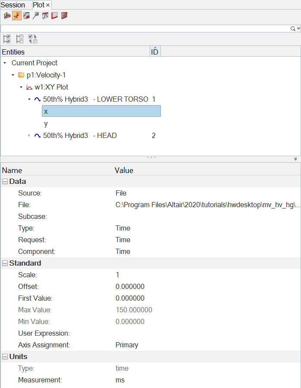Expand the 50th% Hybrid3 - HEAD curve

(x=29, y=135)
